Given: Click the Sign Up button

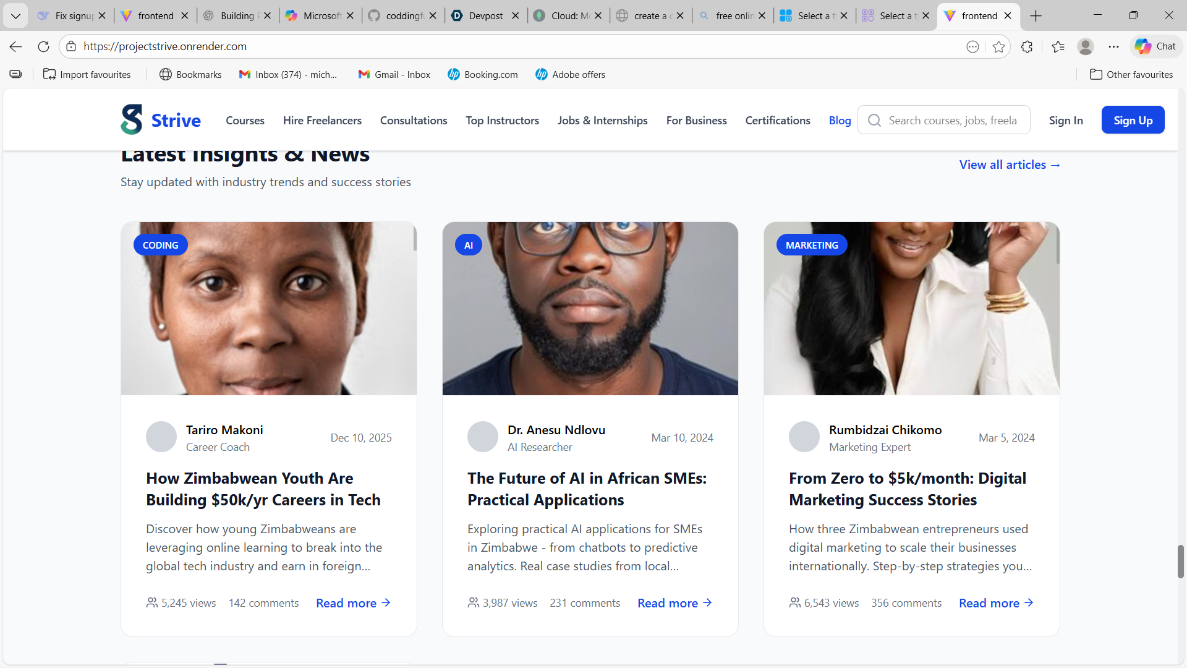Looking at the screenshot, I should pyautogui.click(x=1133, y=120).
